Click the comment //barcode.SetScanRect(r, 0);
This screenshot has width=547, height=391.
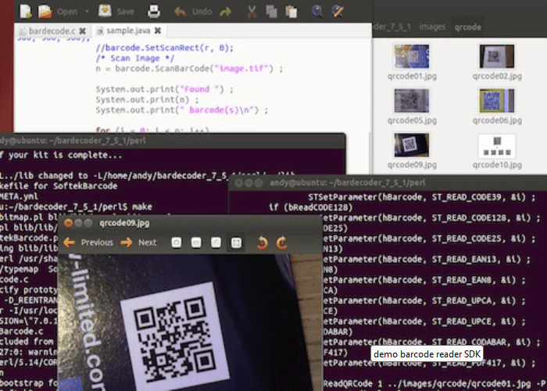coord(165,48)
